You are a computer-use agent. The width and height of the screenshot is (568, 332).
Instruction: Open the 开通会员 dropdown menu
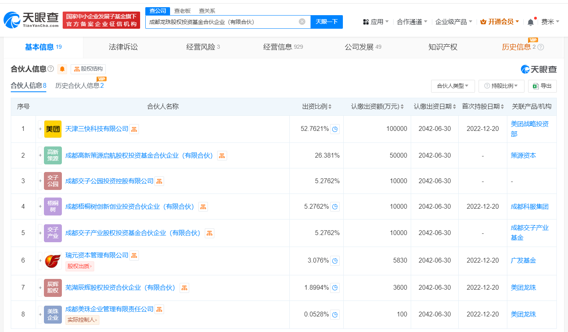499,21
